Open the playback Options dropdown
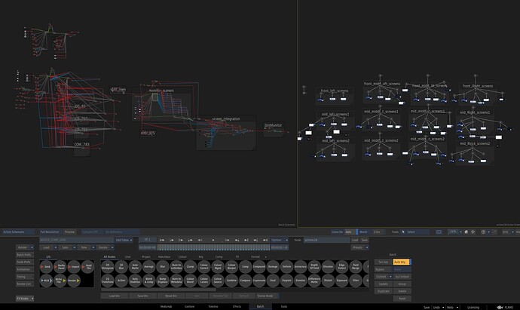Image resolution: width=520 pixels, height=310 pixels. (280, 240)
